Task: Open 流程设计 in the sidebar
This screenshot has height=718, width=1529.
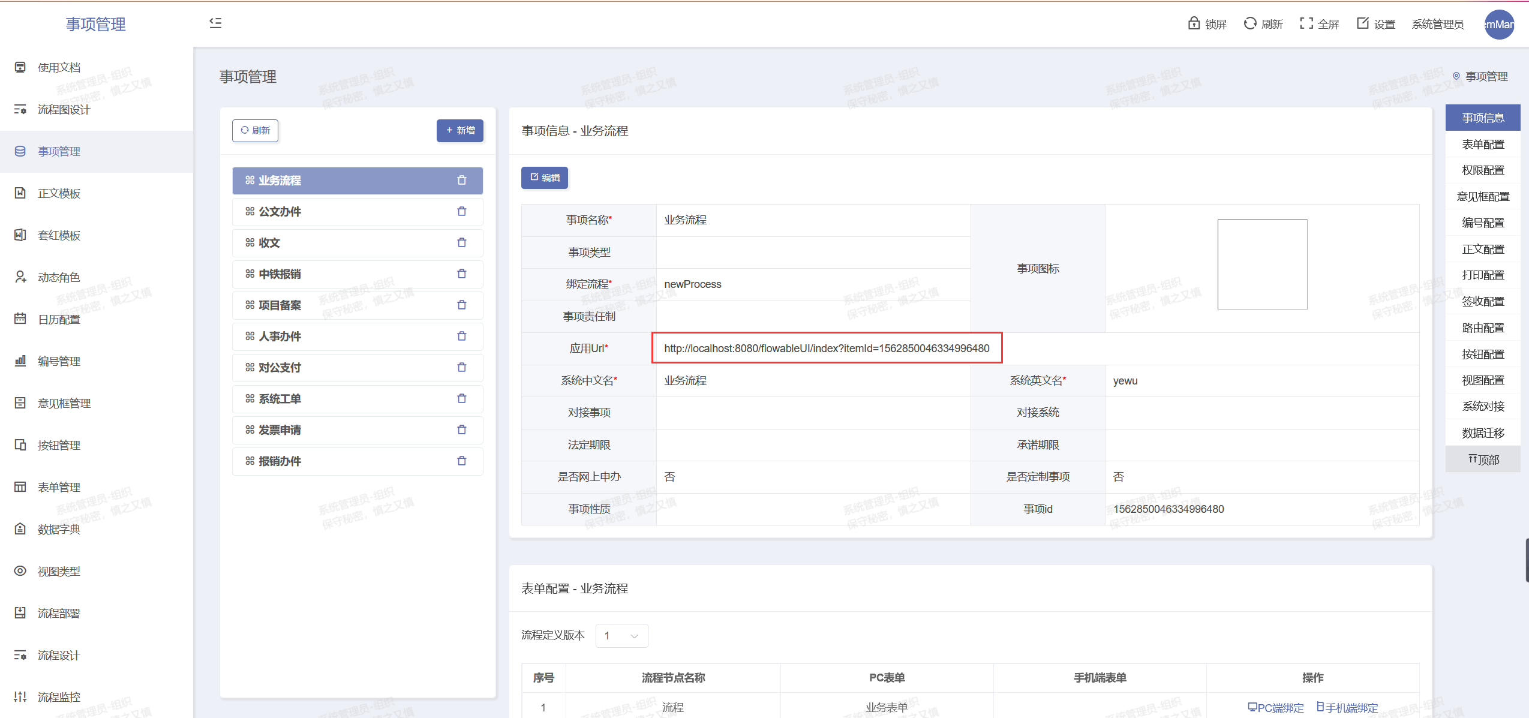Action: tap(97, 655)
